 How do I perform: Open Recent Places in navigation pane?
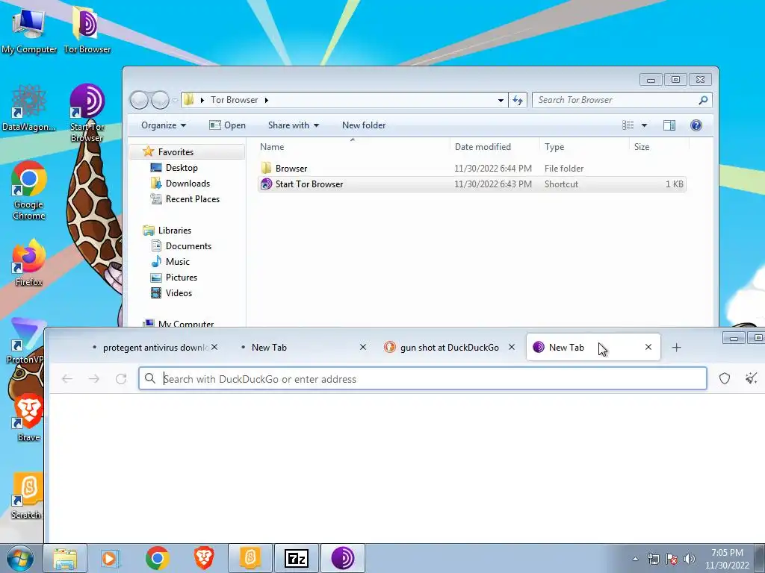point(193,198)
